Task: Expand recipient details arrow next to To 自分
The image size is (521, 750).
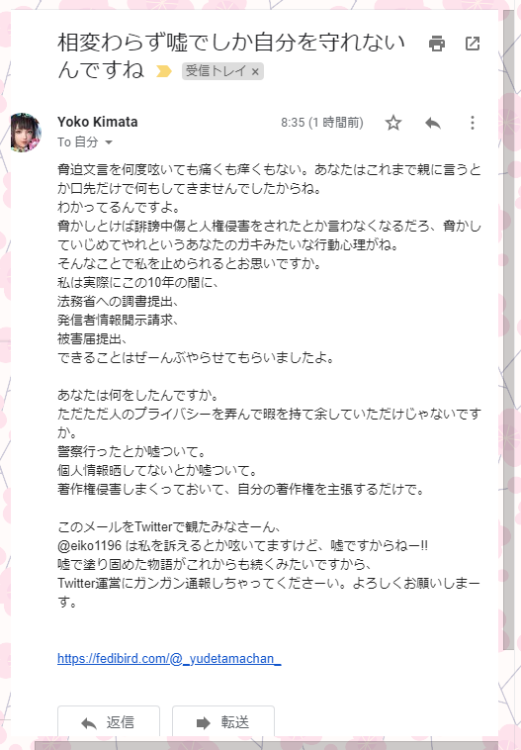Action: coord(109,142)
